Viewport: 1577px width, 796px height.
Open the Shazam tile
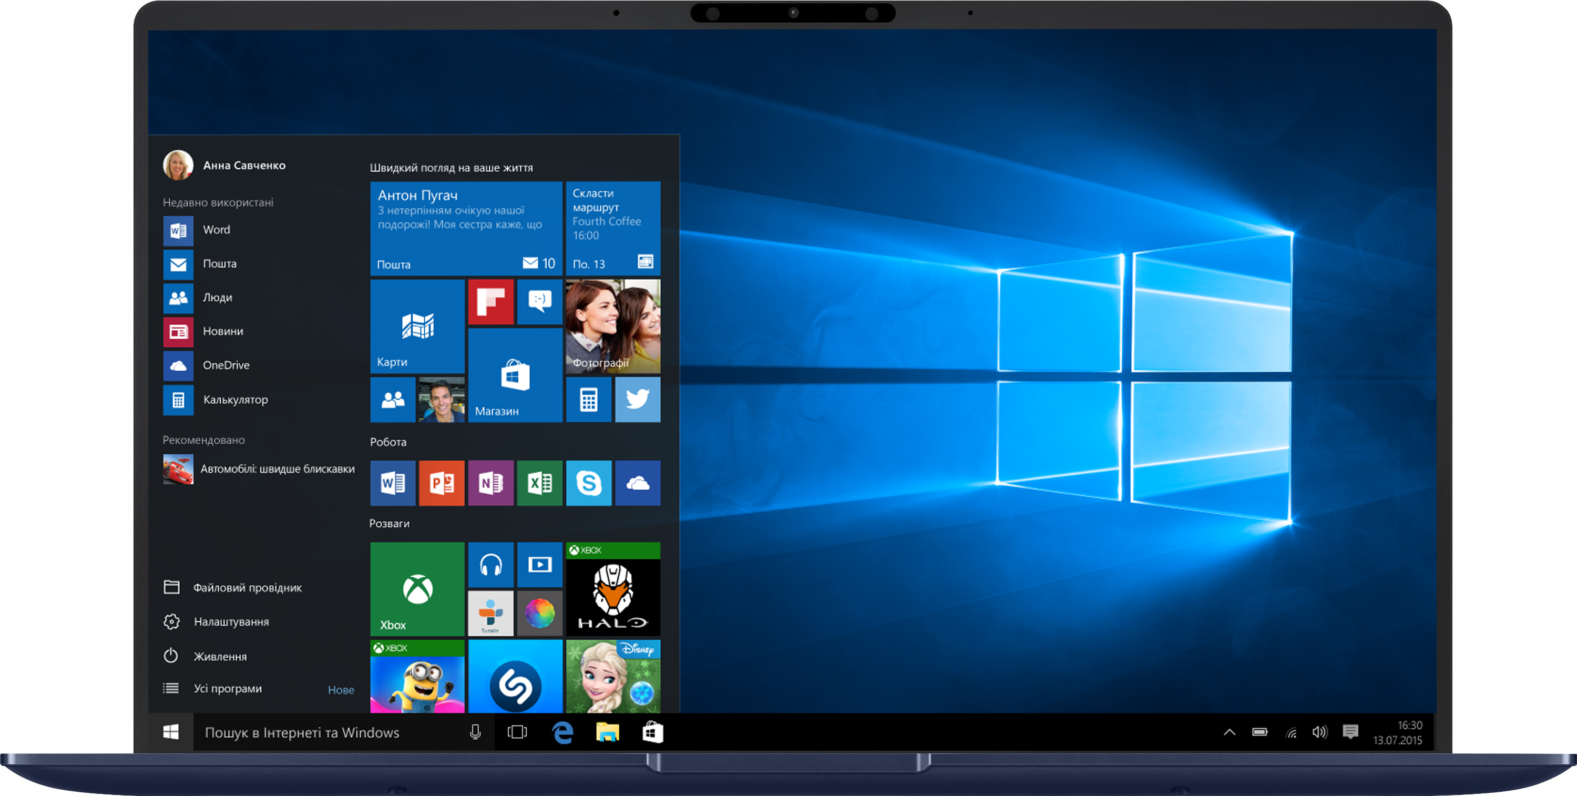[515, 678]
